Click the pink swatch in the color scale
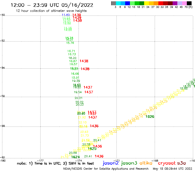 184,3
